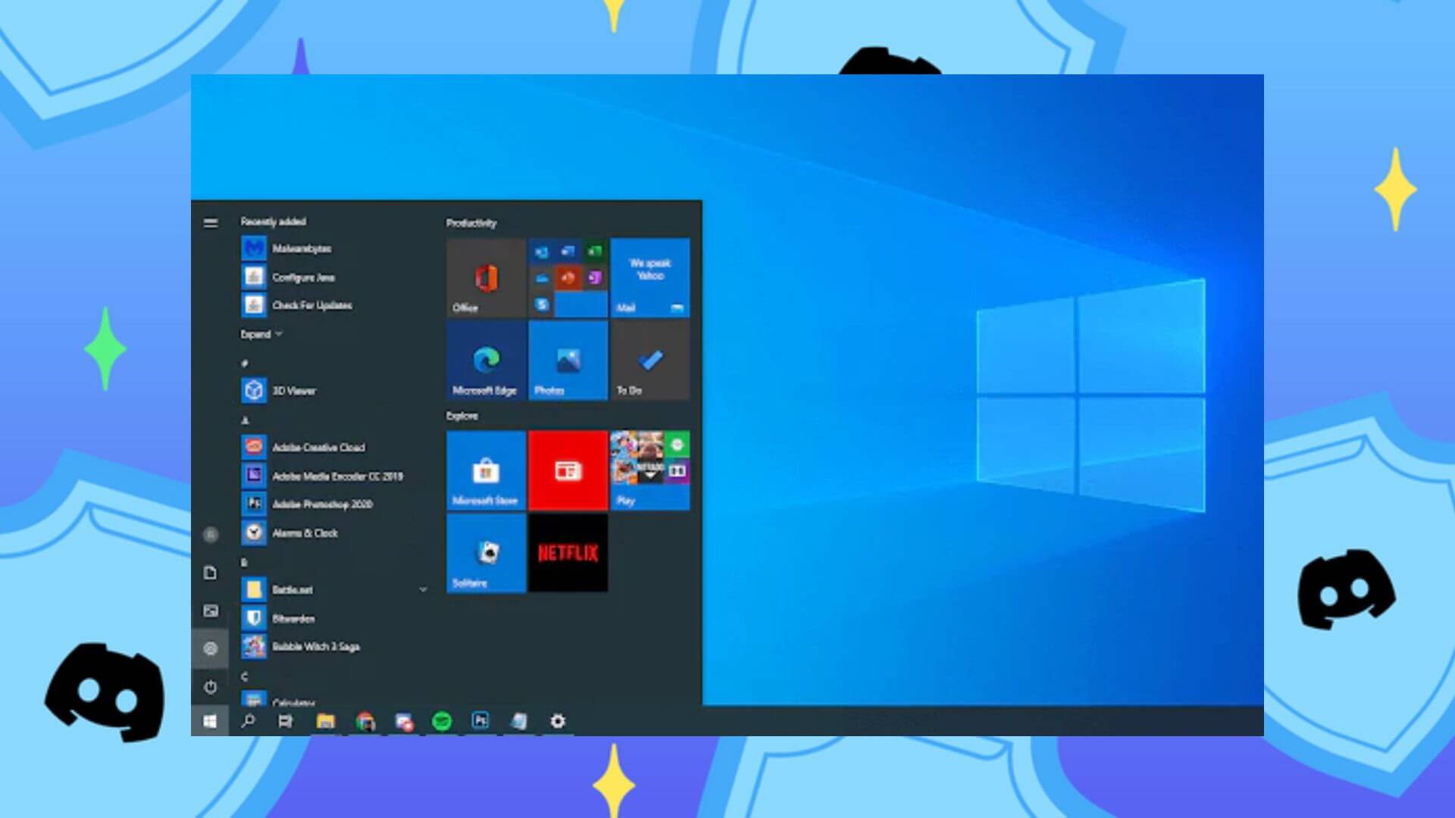This screenshot has height=818, width=1455.
Task: Click the '#' letter header in app list
Action: pyautogui.click(x=244, y=364)
